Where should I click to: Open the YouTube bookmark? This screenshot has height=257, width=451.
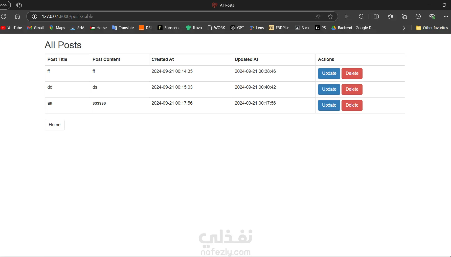[x=11, y=28]
